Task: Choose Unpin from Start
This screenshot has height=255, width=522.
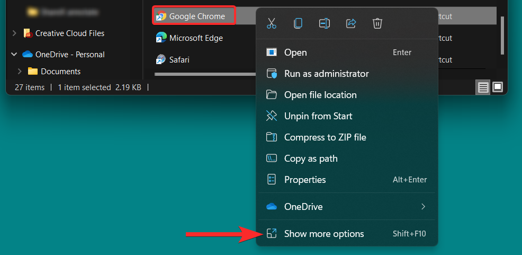Action: click(318, 116)
